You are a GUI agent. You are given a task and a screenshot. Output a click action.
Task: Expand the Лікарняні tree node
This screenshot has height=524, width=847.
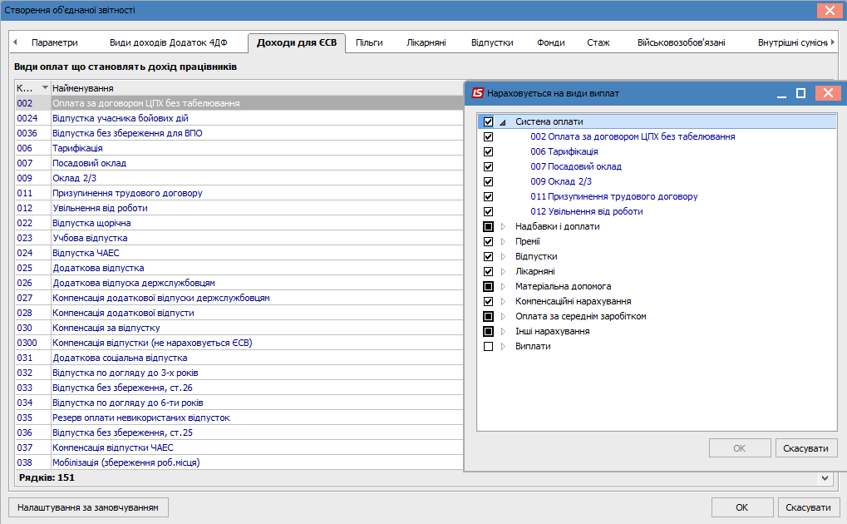(503, 271)
